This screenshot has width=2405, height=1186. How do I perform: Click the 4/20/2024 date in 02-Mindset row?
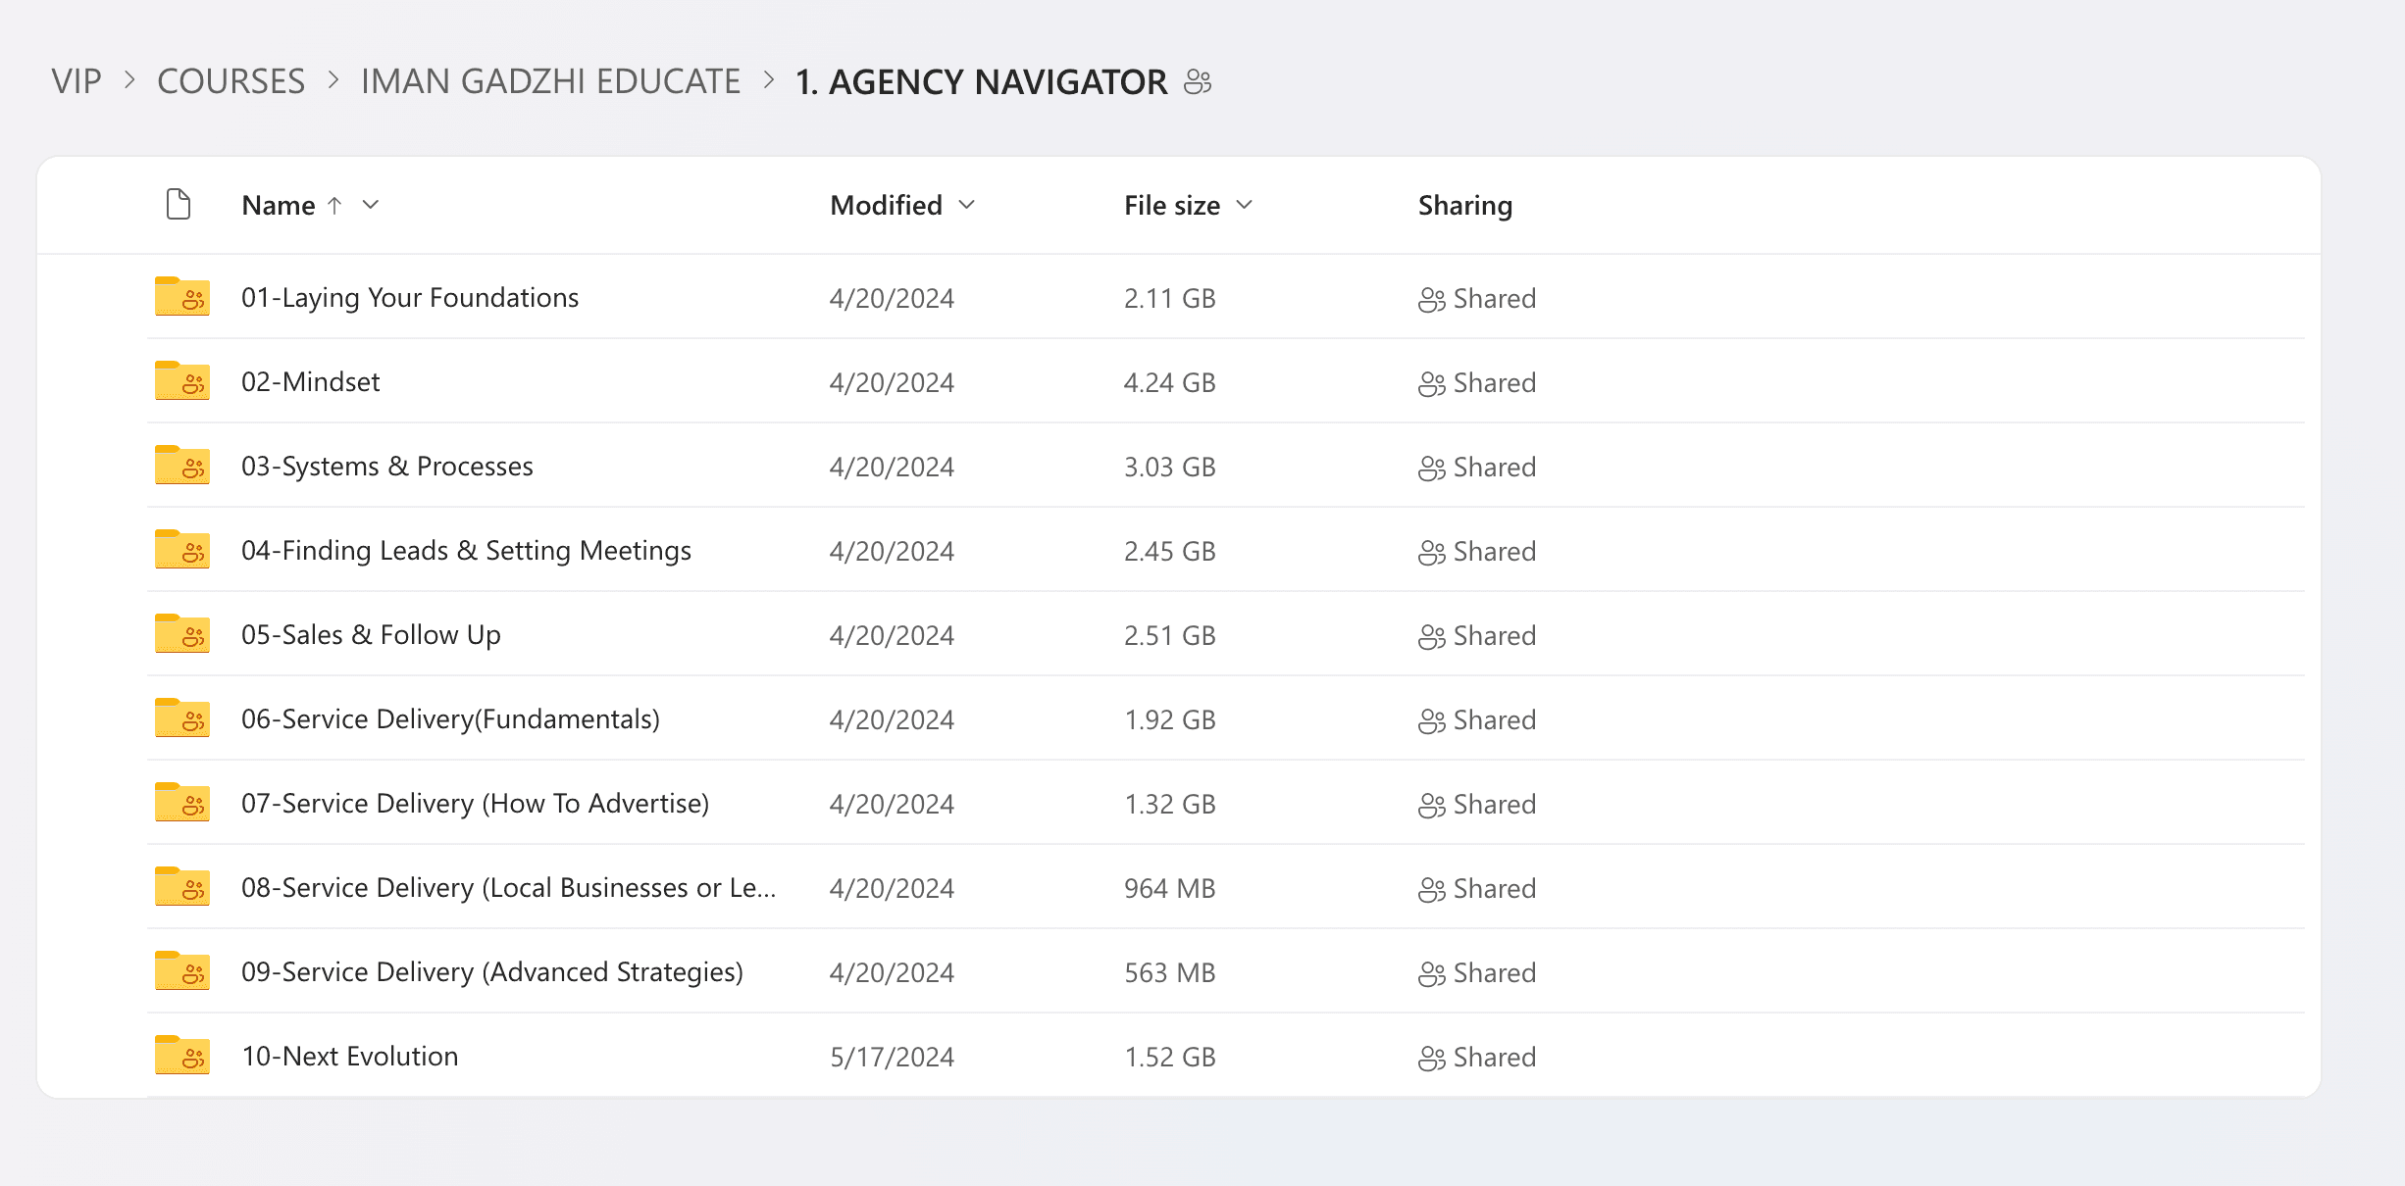click(892, 382)
